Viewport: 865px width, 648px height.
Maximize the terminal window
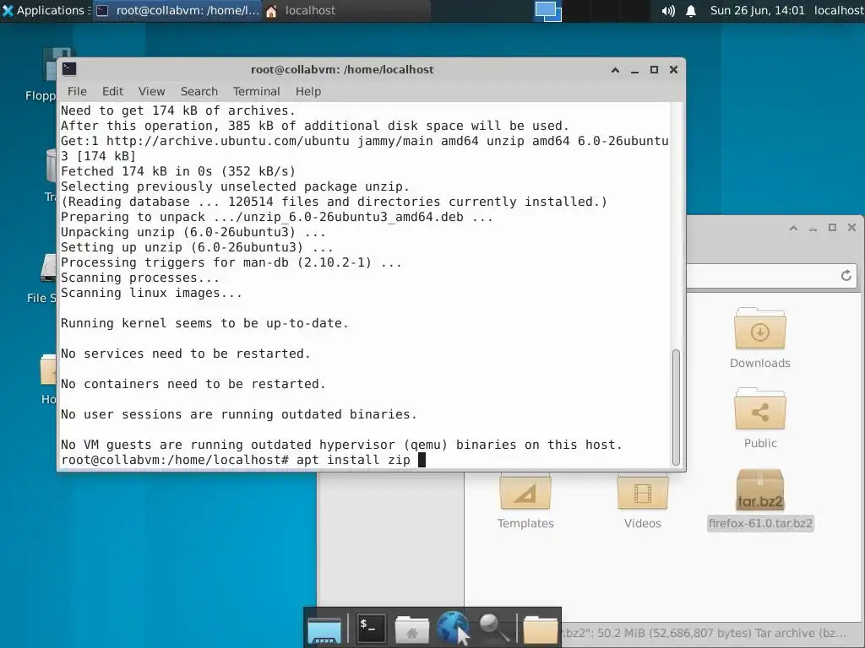pos(655,70)
